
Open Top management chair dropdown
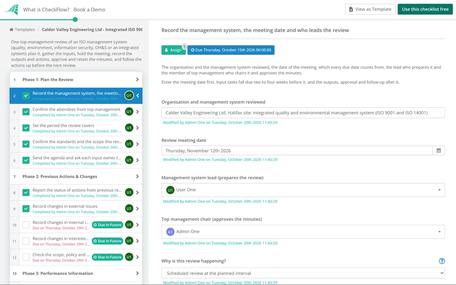(303, 232)
